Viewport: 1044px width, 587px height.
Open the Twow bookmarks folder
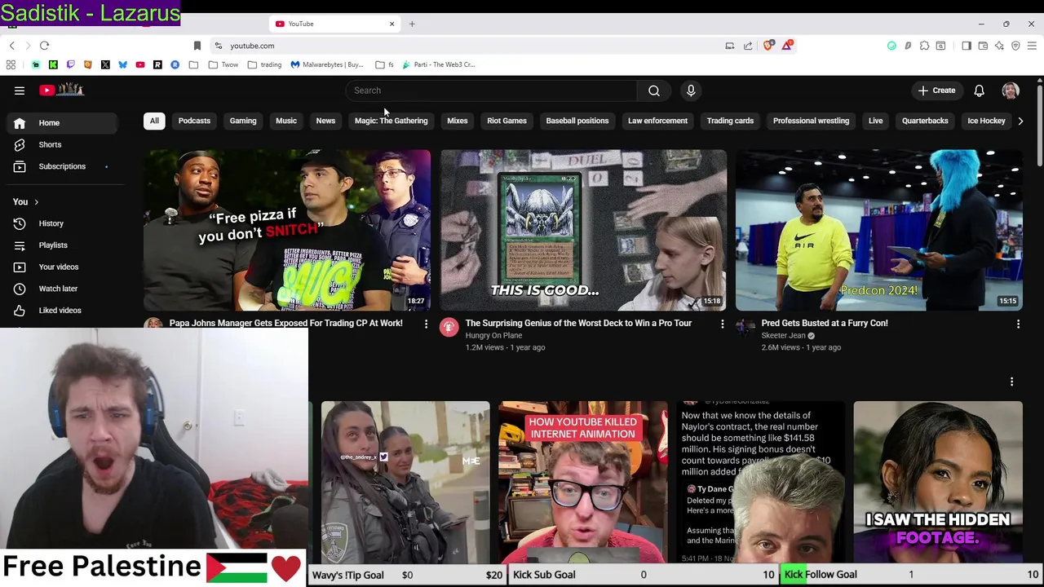[x=223, y=64]
